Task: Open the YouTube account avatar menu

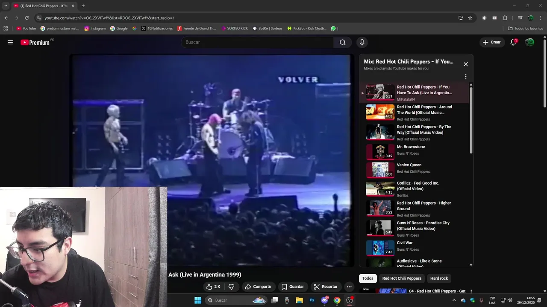Action: (529, 42)
